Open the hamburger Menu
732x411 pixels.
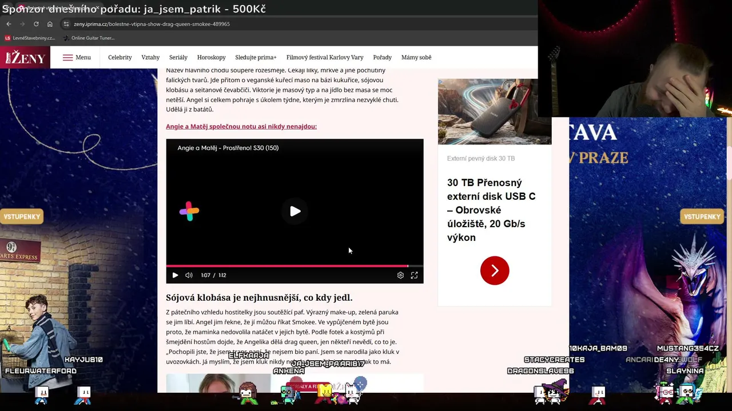click(x=77, y=57)
